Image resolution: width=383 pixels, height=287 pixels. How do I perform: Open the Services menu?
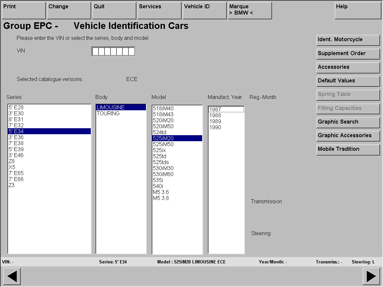pos(159,11)
